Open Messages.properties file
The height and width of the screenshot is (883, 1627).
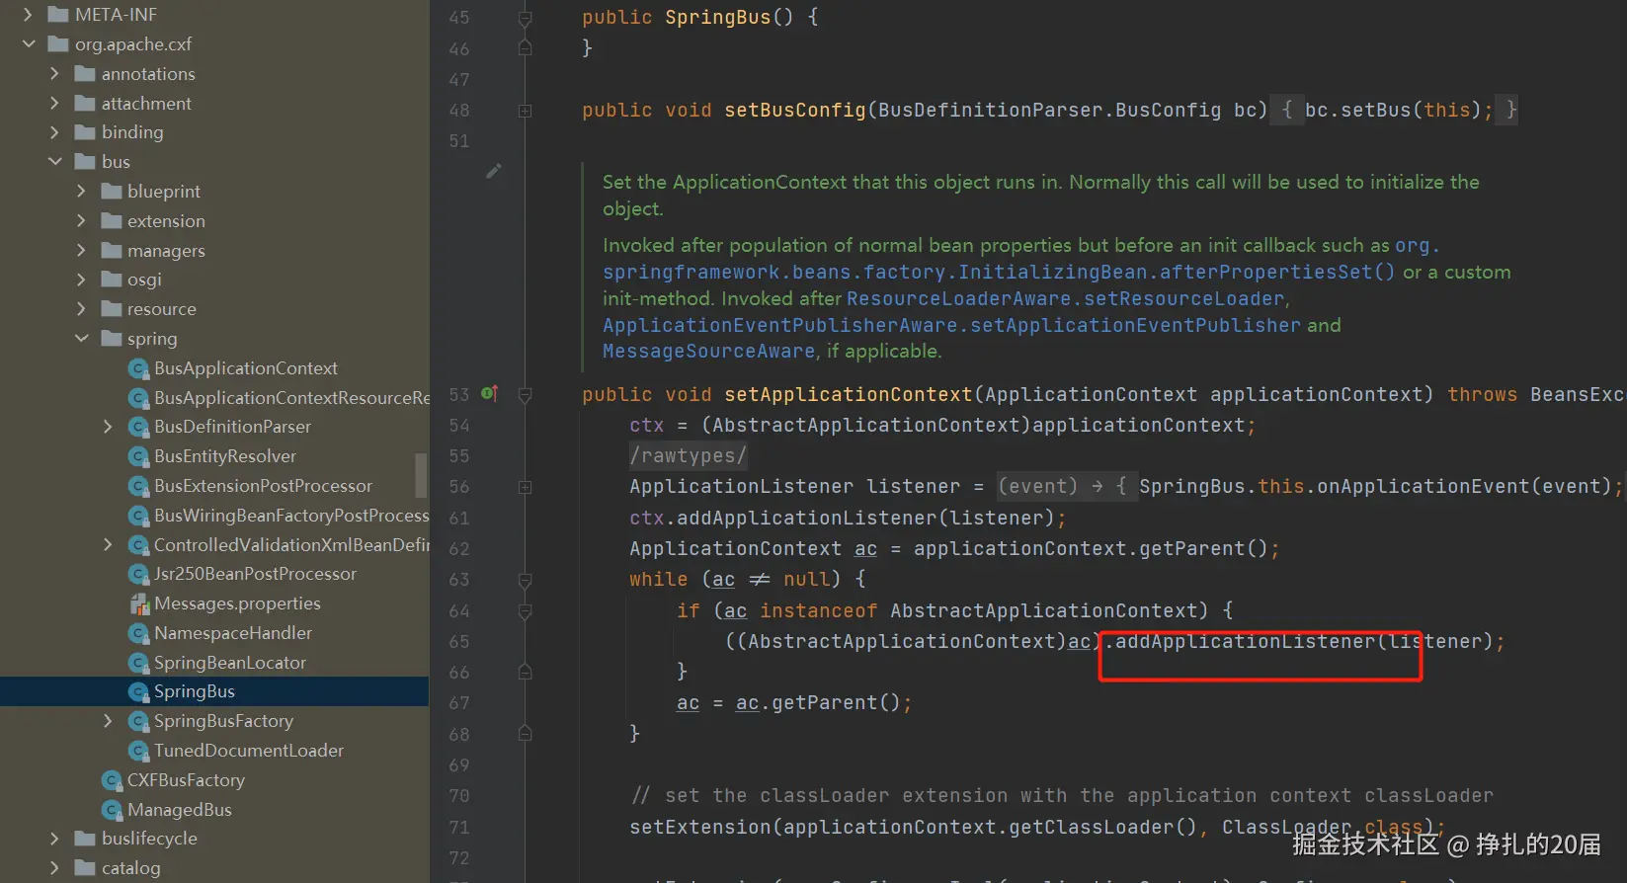pyautogui.click(x=237, y=603)
